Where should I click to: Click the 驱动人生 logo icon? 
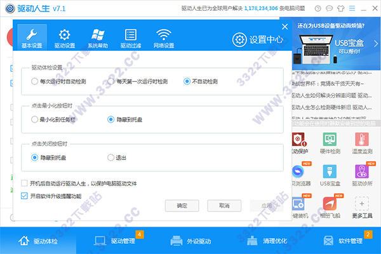point(10,8)
